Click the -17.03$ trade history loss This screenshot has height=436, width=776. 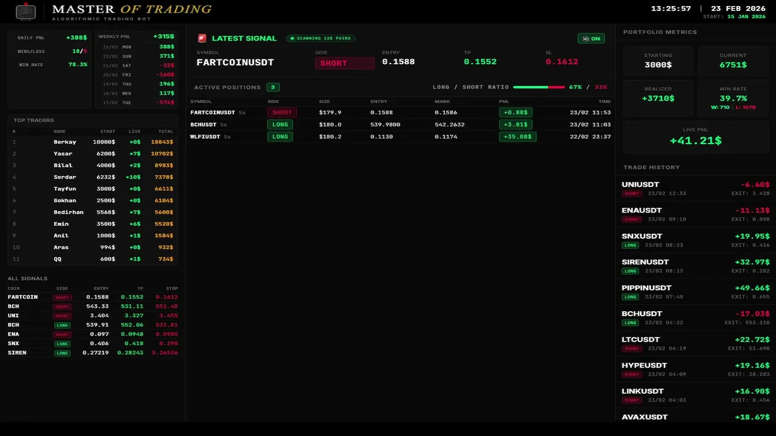click(x=752, y=314)
